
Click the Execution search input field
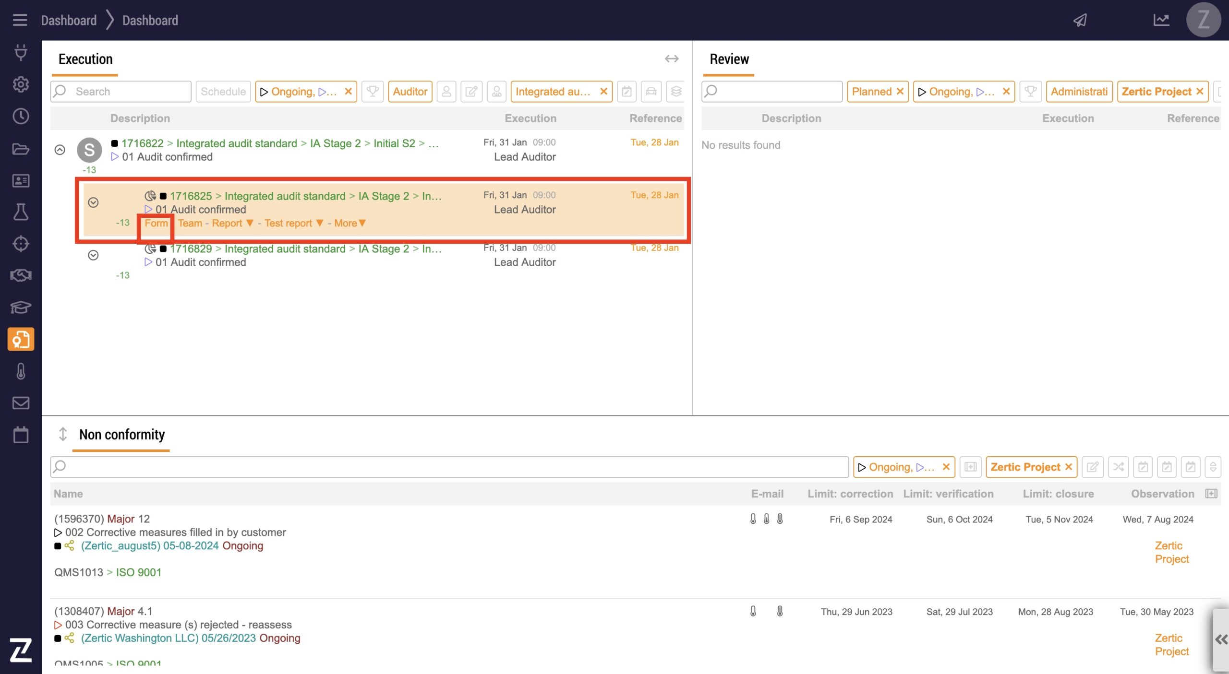point(130,91)
